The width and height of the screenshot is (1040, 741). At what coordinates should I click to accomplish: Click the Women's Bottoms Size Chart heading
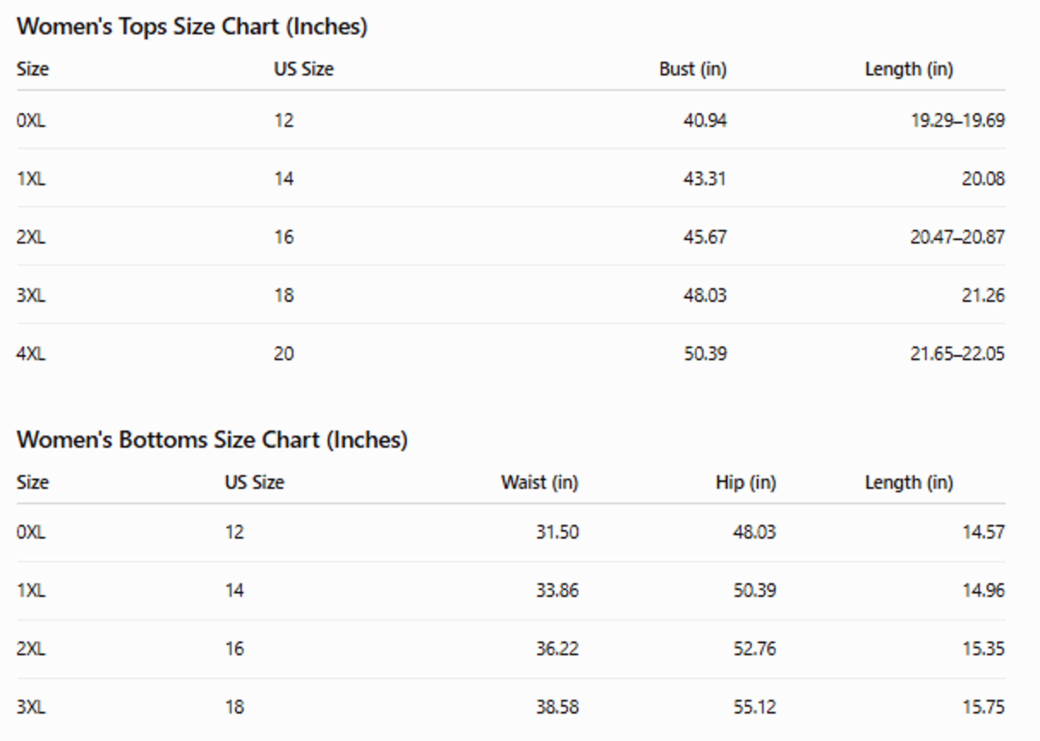click(x=212, y=440)
